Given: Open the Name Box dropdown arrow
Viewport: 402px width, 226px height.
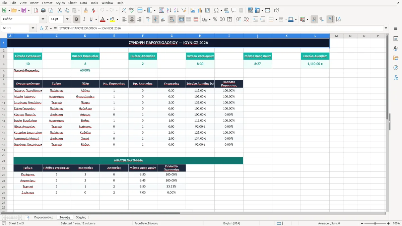Looking at the screenshot, I should coord(33,28).
